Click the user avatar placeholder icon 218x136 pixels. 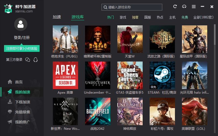(x=21, y=24)
